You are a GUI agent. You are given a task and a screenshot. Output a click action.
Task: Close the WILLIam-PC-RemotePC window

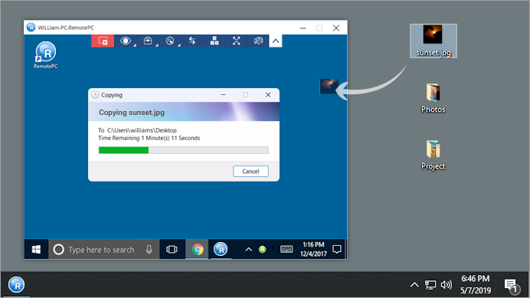click(336, 28)
